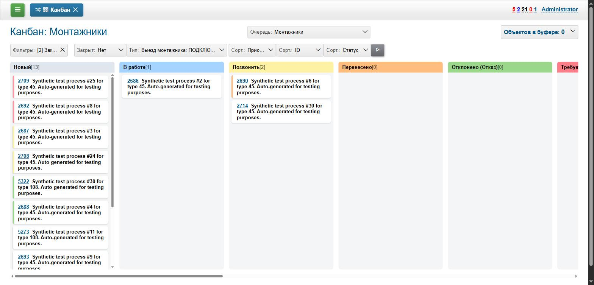Screen dimensions: 594x285
Task: Click the horizontal board scrollbar thumb
Action: [x=119, y=276]
